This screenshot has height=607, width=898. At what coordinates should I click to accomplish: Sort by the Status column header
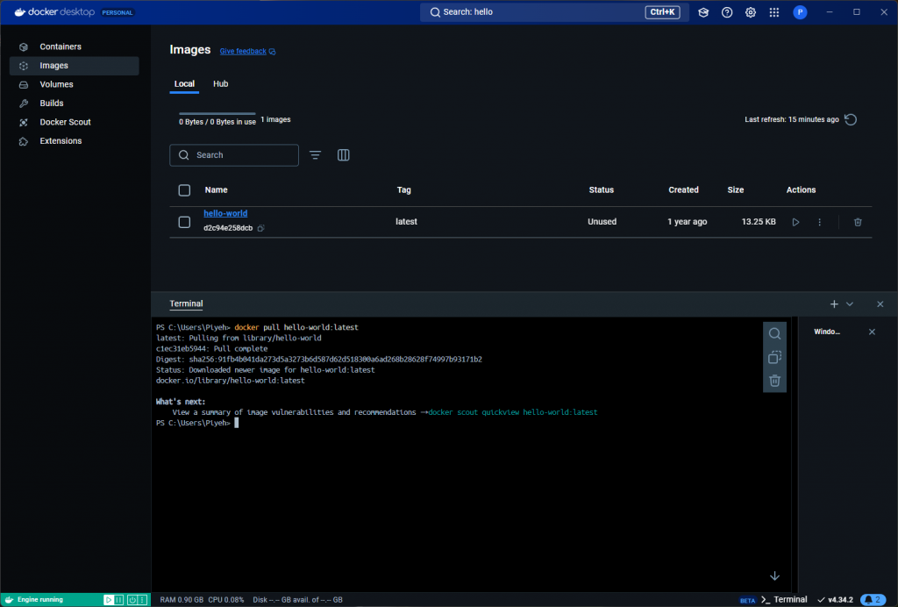click(x=602, y=190)
